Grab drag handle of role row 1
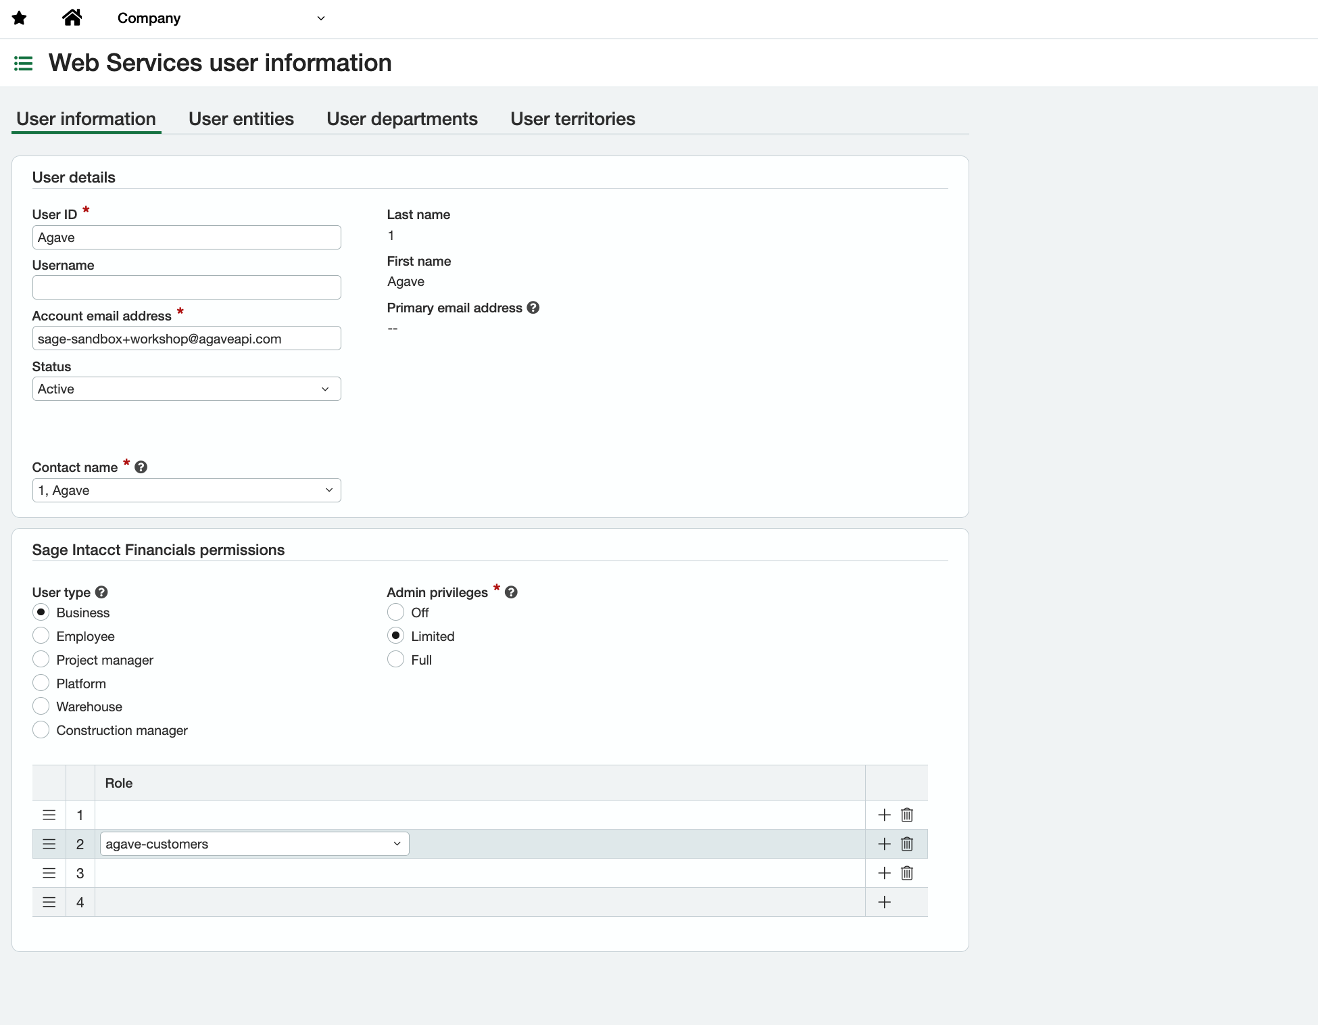Viewport: 1318px width, 1025px height. click(49, 815)
